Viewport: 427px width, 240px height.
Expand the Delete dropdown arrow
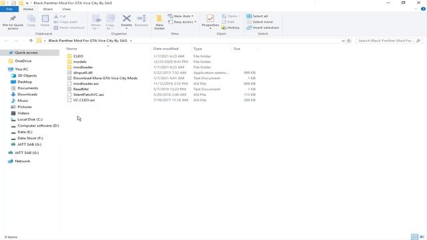[x=126, y=28]
